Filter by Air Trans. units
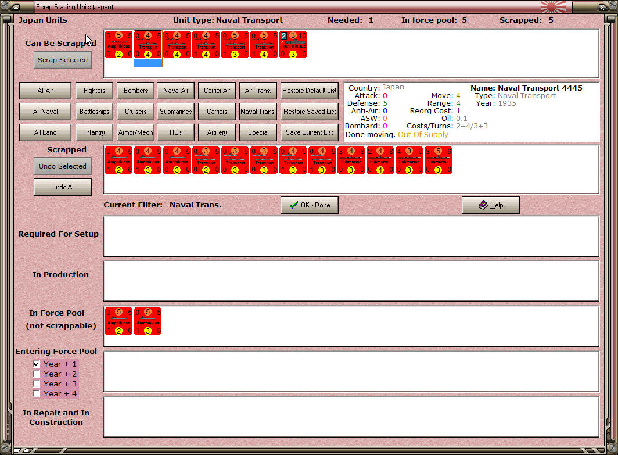The width and height of the screenshot is (618, 455). pyautogui.click(x=258, y=91)
